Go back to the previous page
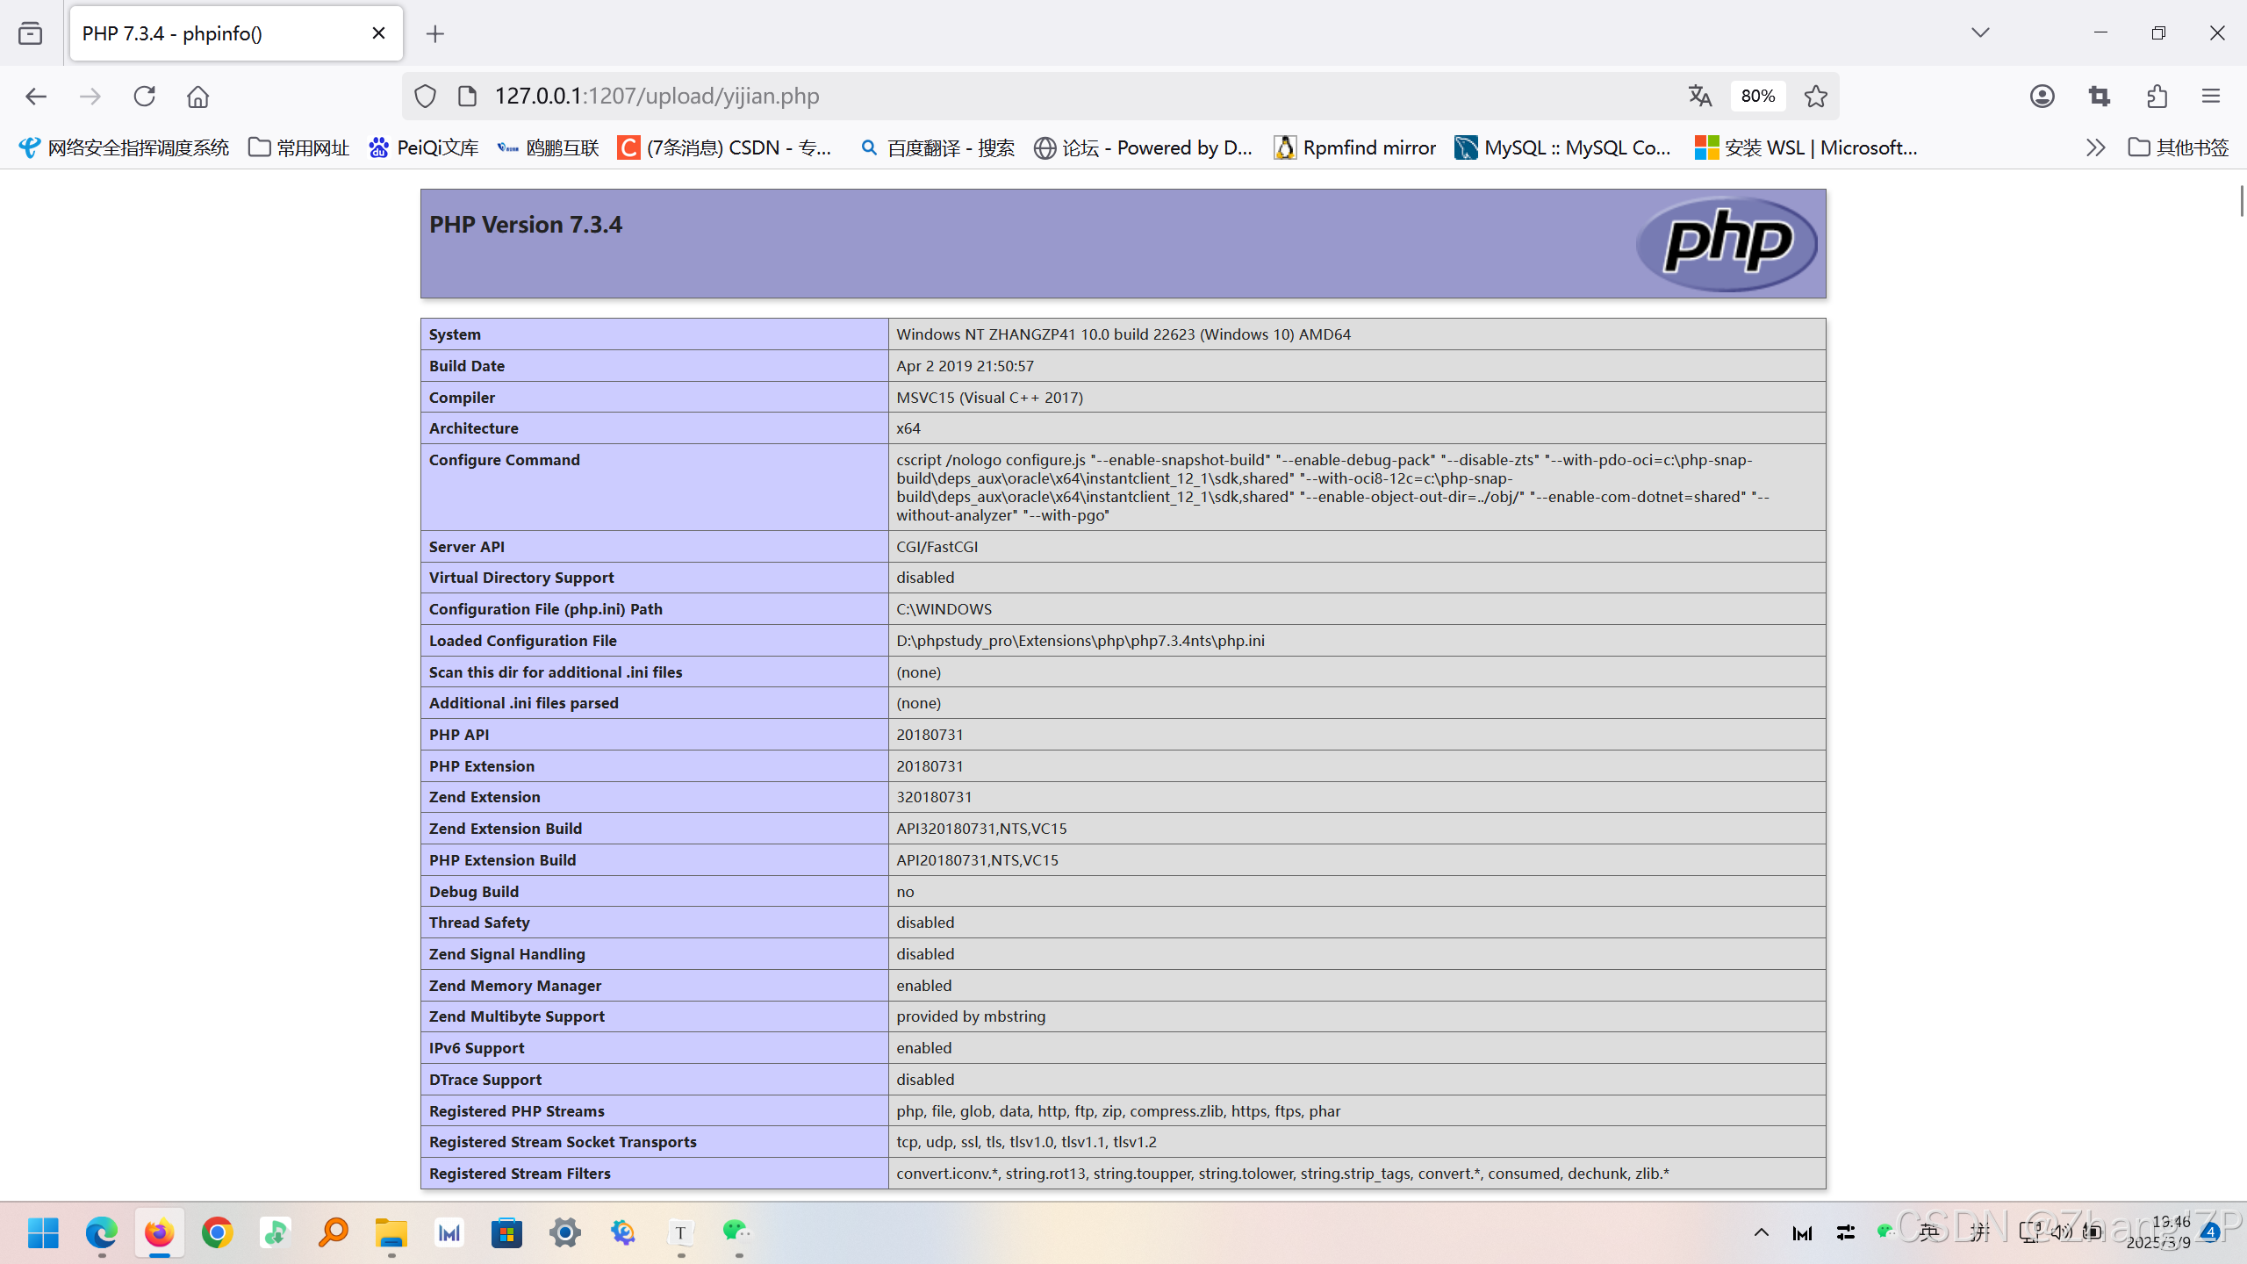Screen dimensions: 2247x1264 tap(36, 96)
